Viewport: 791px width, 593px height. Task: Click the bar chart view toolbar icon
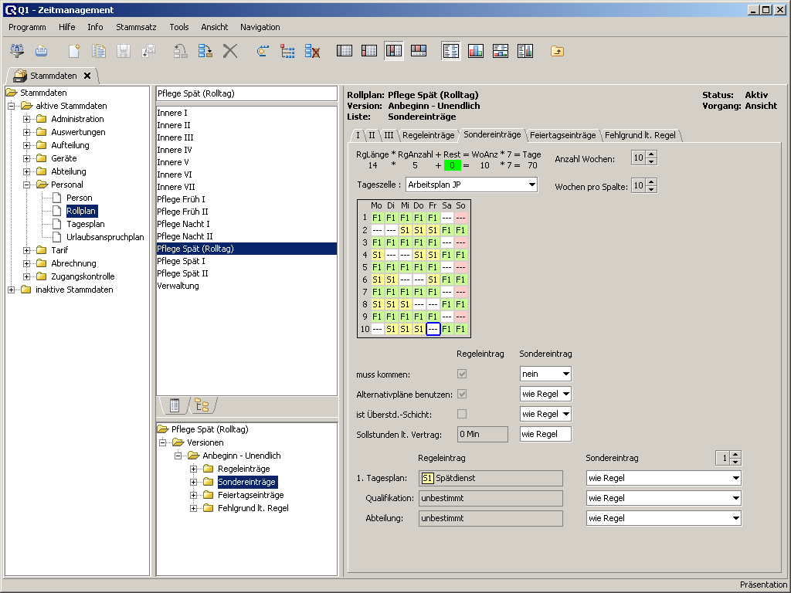(x=475, y=51)
